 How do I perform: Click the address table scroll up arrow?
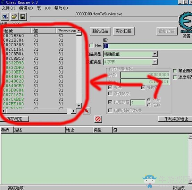(x=190, y=137)
